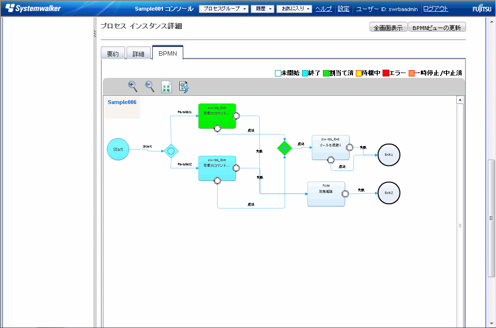
Task: Open the ヘルプ link
Action: pos(323,9)
